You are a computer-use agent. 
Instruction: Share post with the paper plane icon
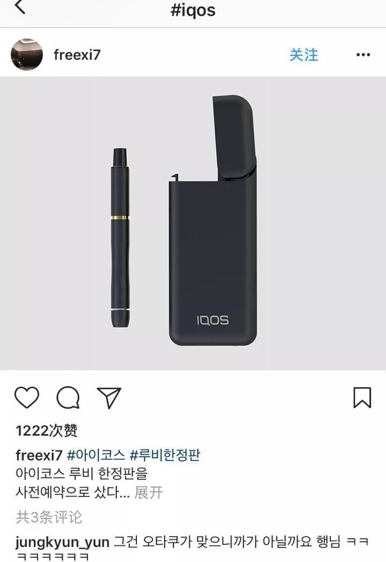click(x=109, y=398)
